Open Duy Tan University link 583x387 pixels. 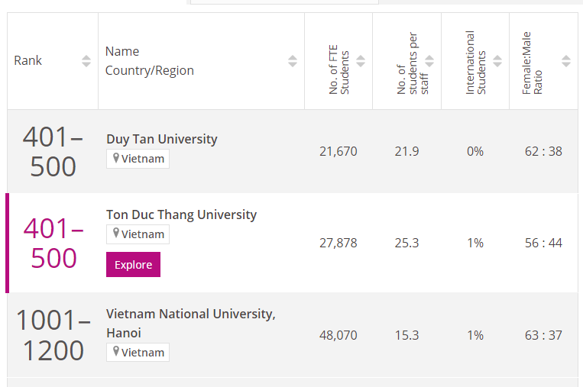(x=162, y=139)
